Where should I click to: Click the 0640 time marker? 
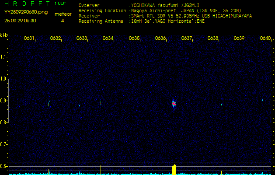click(265, 38)
